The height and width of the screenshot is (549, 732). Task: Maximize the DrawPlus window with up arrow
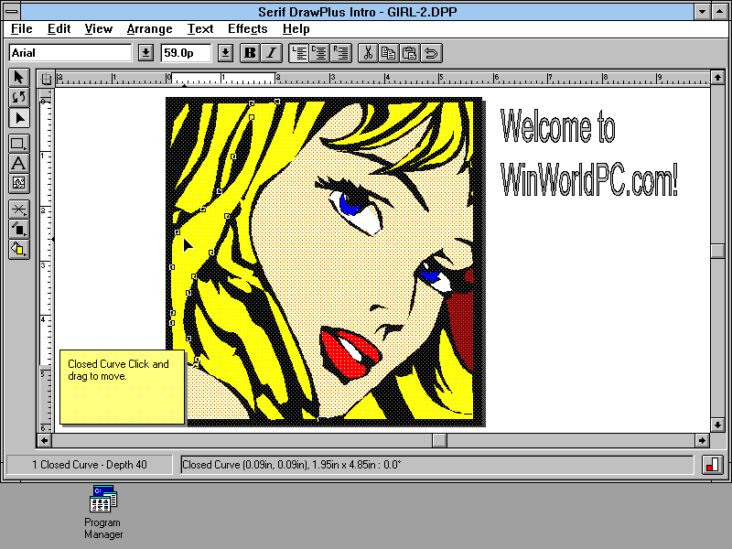(x=719, y=11)
